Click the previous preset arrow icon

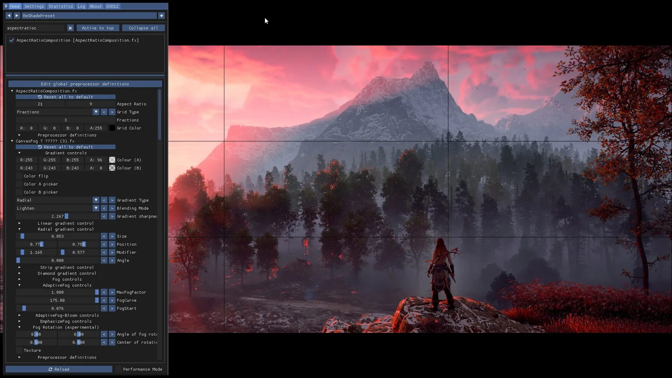tap(9, 16)
